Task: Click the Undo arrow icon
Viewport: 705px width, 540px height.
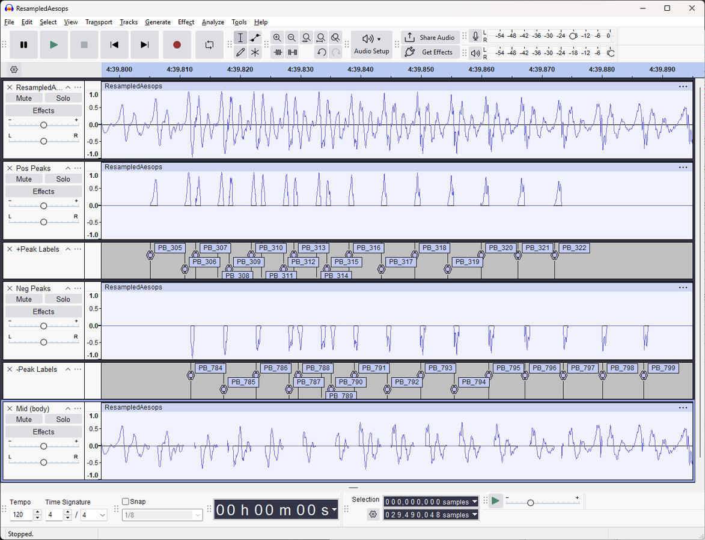Action: click(321, 52)
